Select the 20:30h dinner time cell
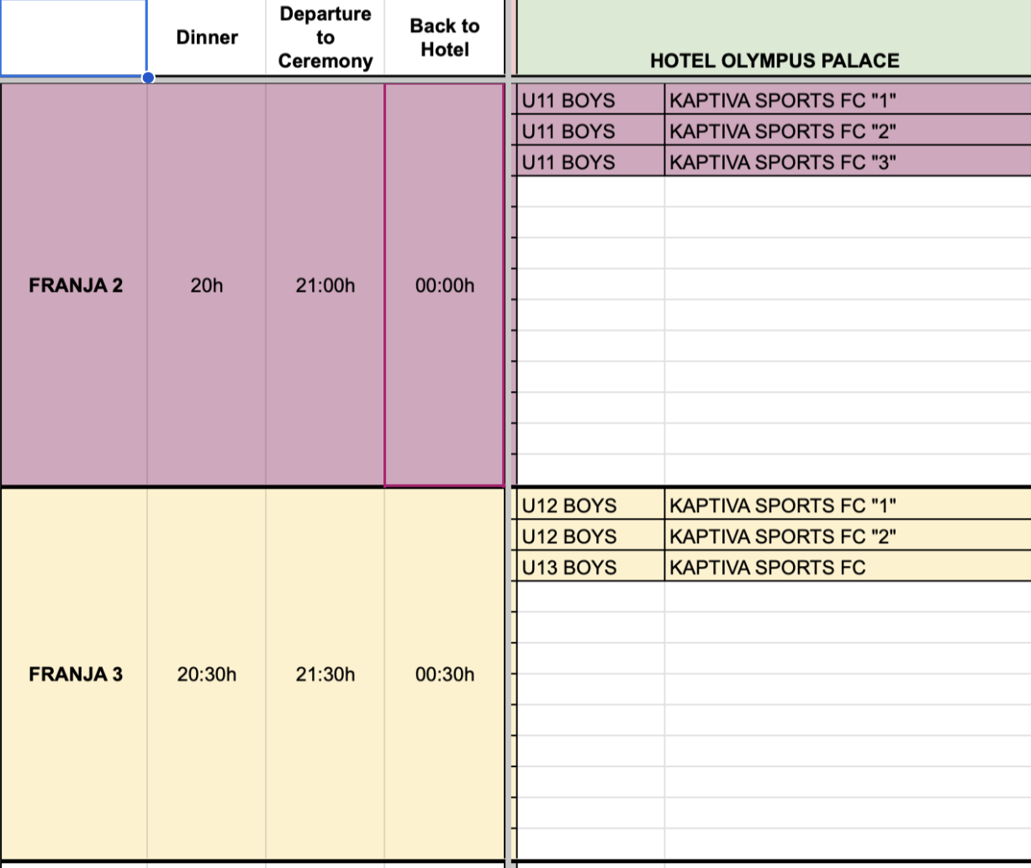1031x868 pixels. pos(207,674)
